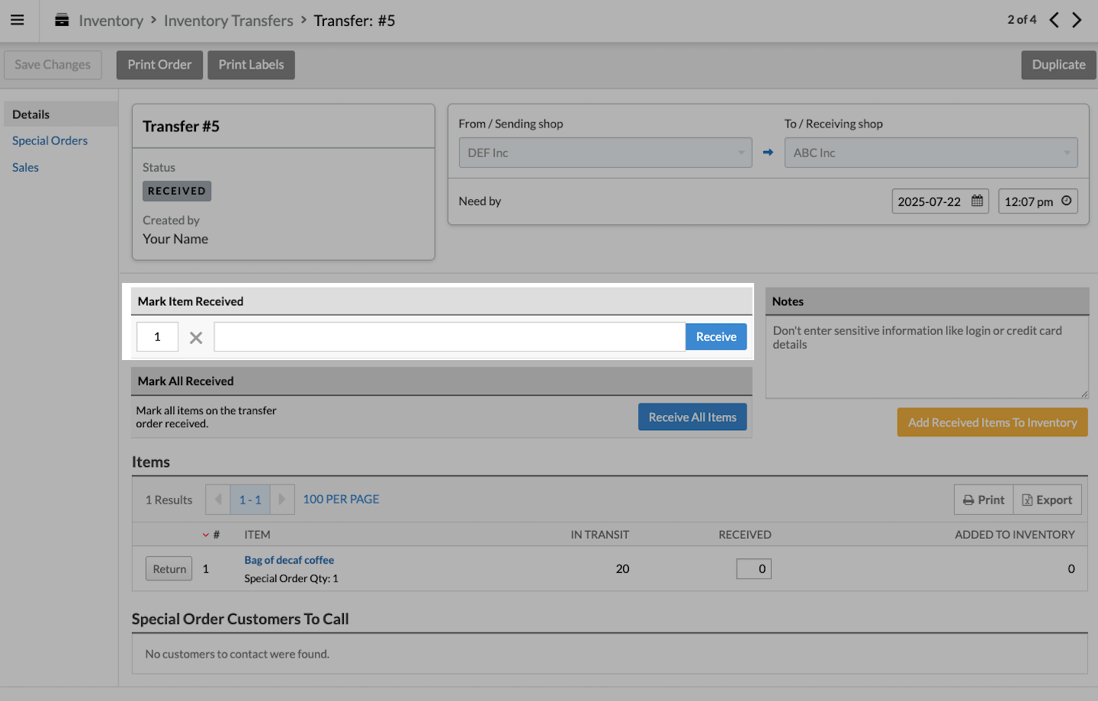Sort items by the # column
This screenshot has width=1098, height=701.
click(216, 535)
